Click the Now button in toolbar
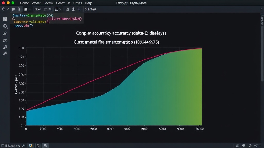 (38, 9)
